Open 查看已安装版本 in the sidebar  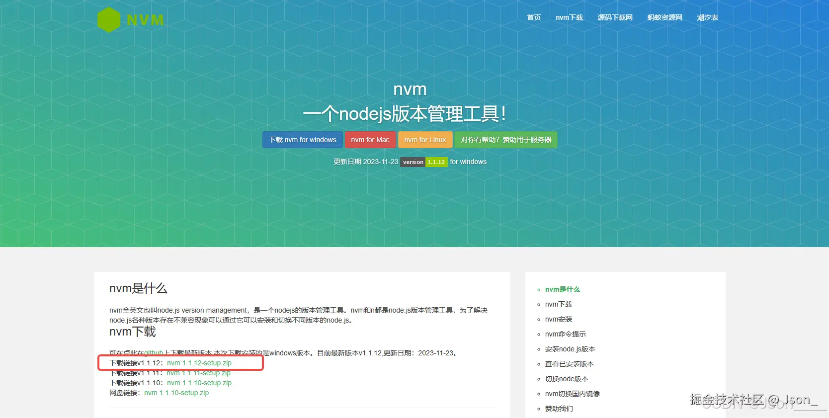(570, 364)
